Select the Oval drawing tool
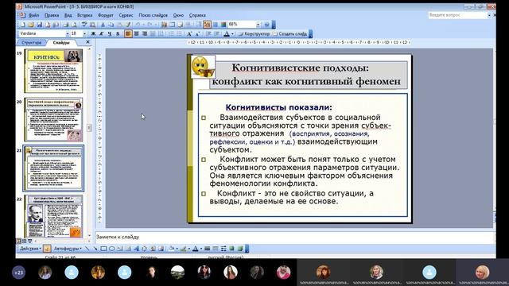This screenshot has width=509, height=286. [x=111, y=249]
